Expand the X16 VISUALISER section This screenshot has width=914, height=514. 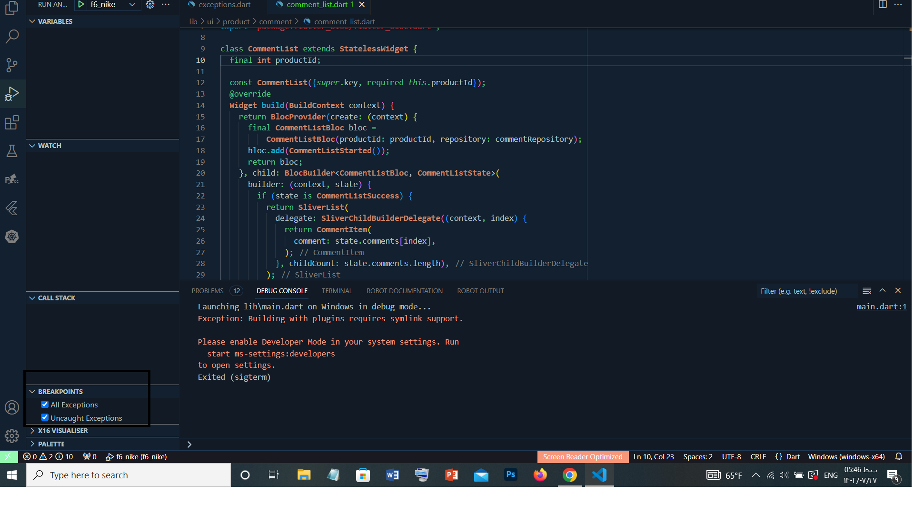[102, 431]
